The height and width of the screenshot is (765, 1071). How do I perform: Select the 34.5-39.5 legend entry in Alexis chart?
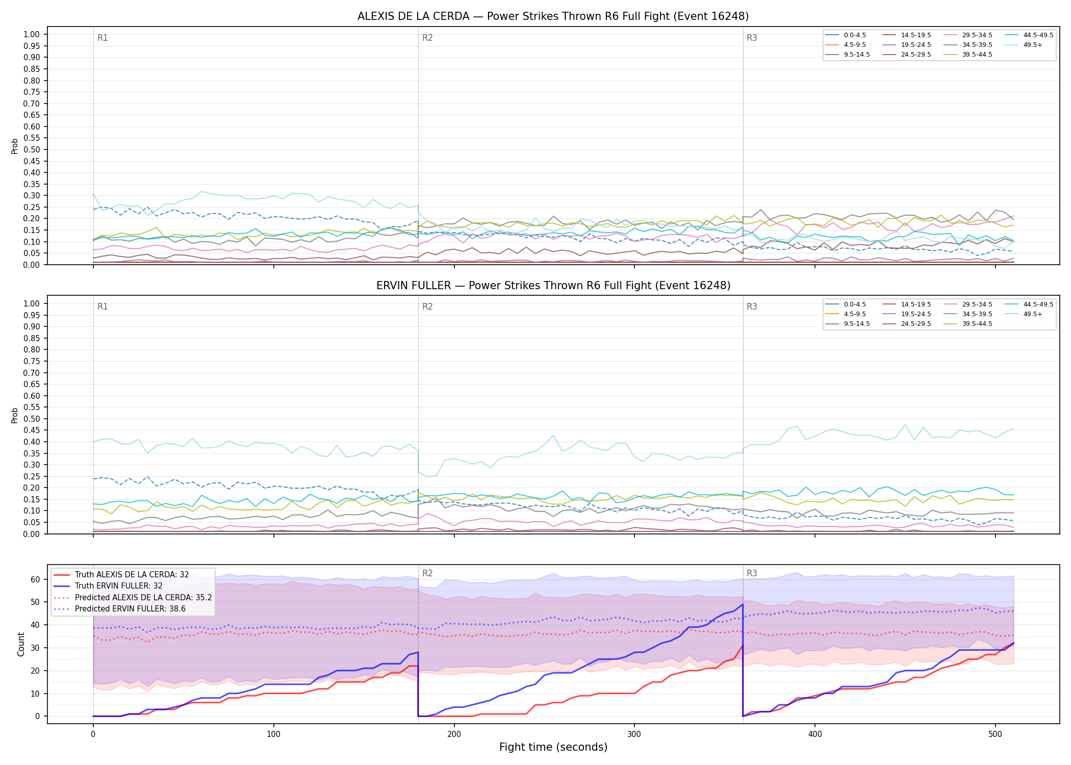click(x=968, y=45)
